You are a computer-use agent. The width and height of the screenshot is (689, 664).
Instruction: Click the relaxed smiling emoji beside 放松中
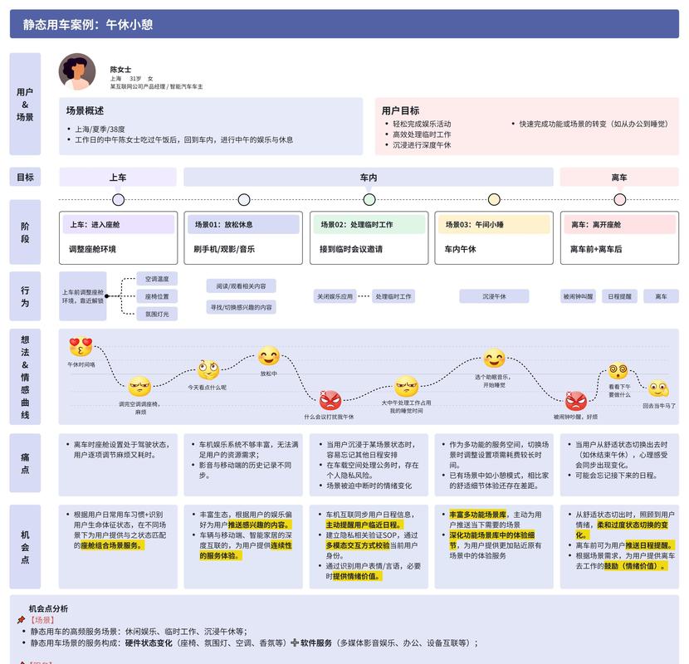(267, 357)
